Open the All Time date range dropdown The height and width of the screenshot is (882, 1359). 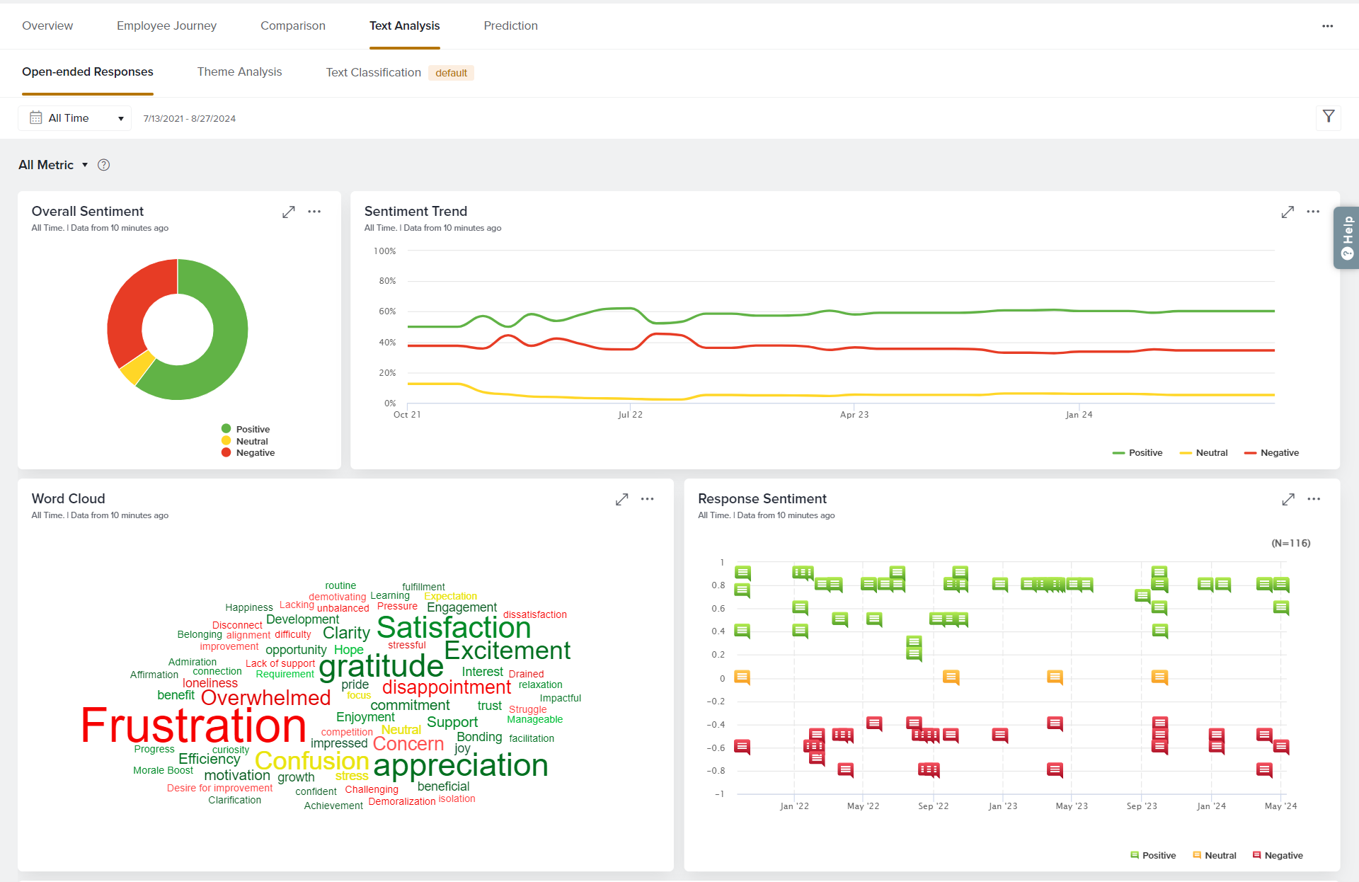click(x=75, y=118)
